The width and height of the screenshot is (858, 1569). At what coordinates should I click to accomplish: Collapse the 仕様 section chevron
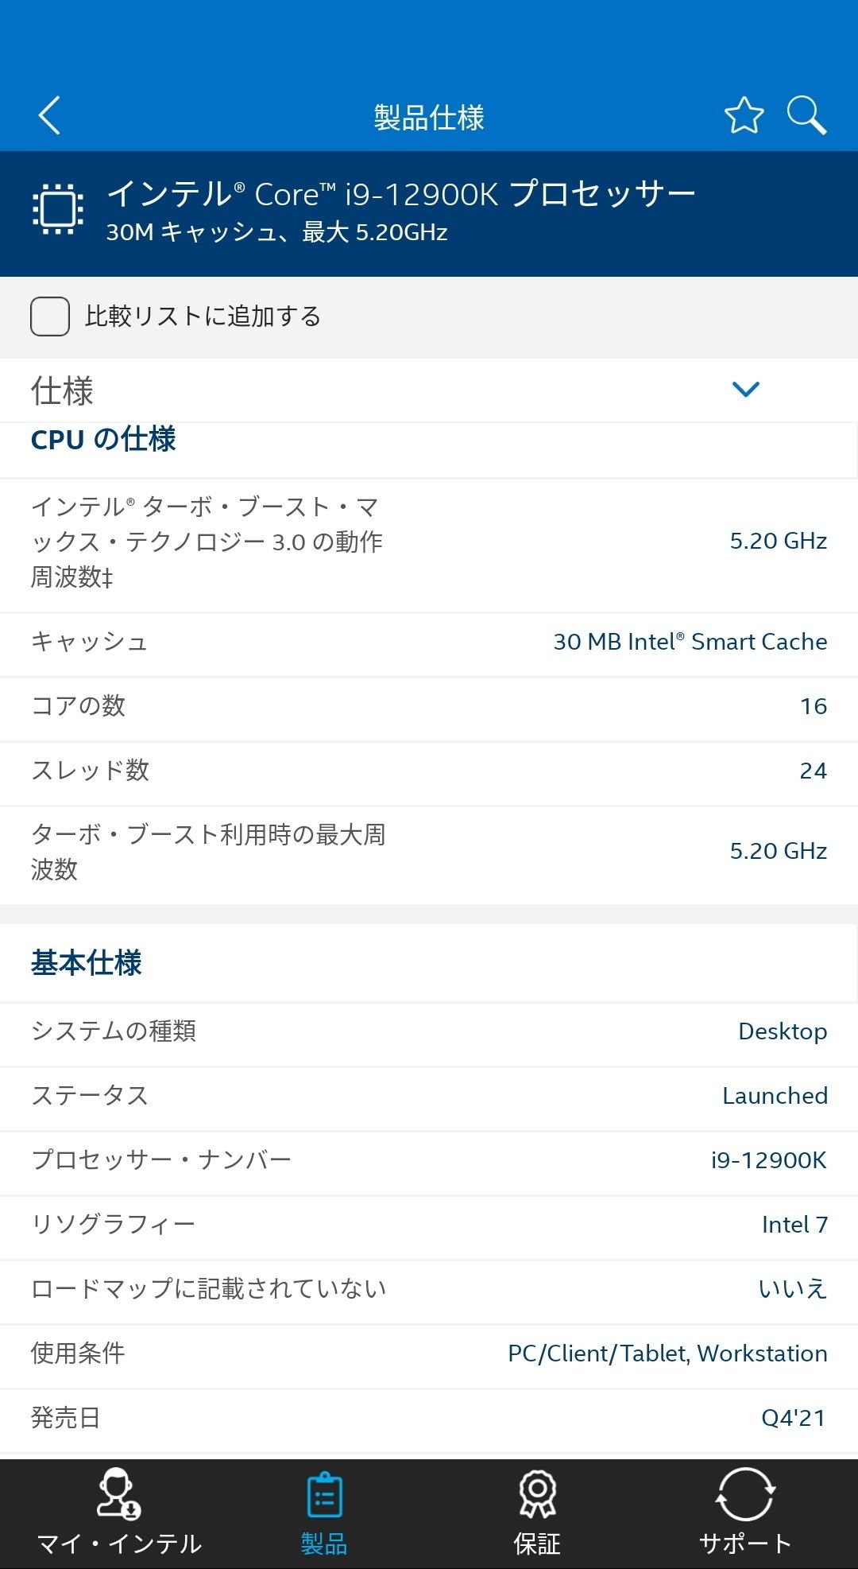tap(745, 389)
